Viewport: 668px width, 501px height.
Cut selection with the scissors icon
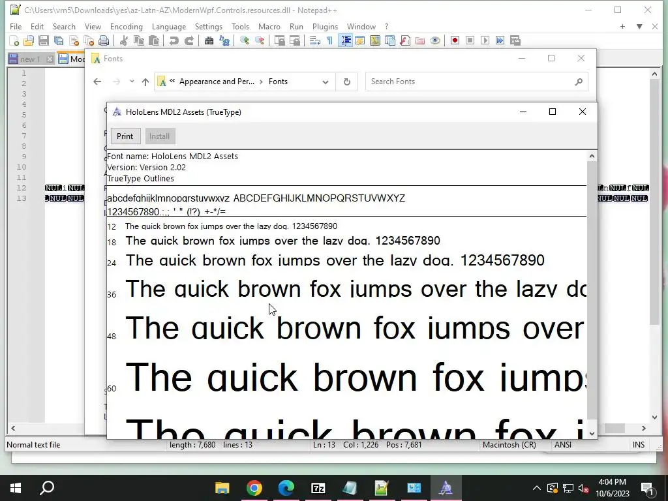[x=124, y=40]
